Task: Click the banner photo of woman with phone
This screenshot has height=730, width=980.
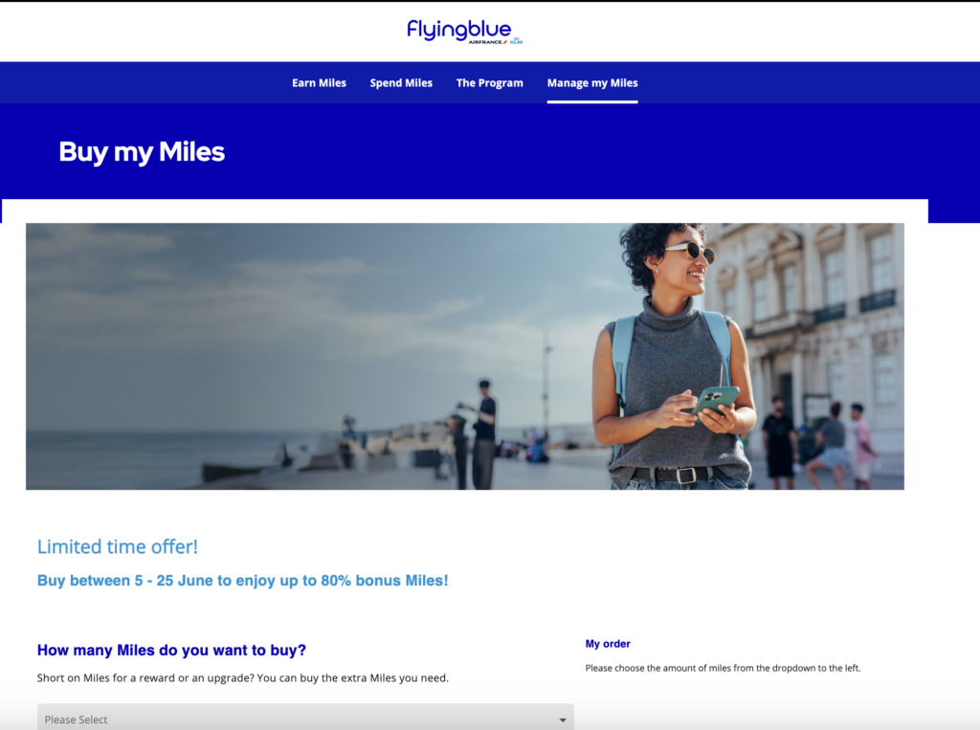Action: coord(465,356)
